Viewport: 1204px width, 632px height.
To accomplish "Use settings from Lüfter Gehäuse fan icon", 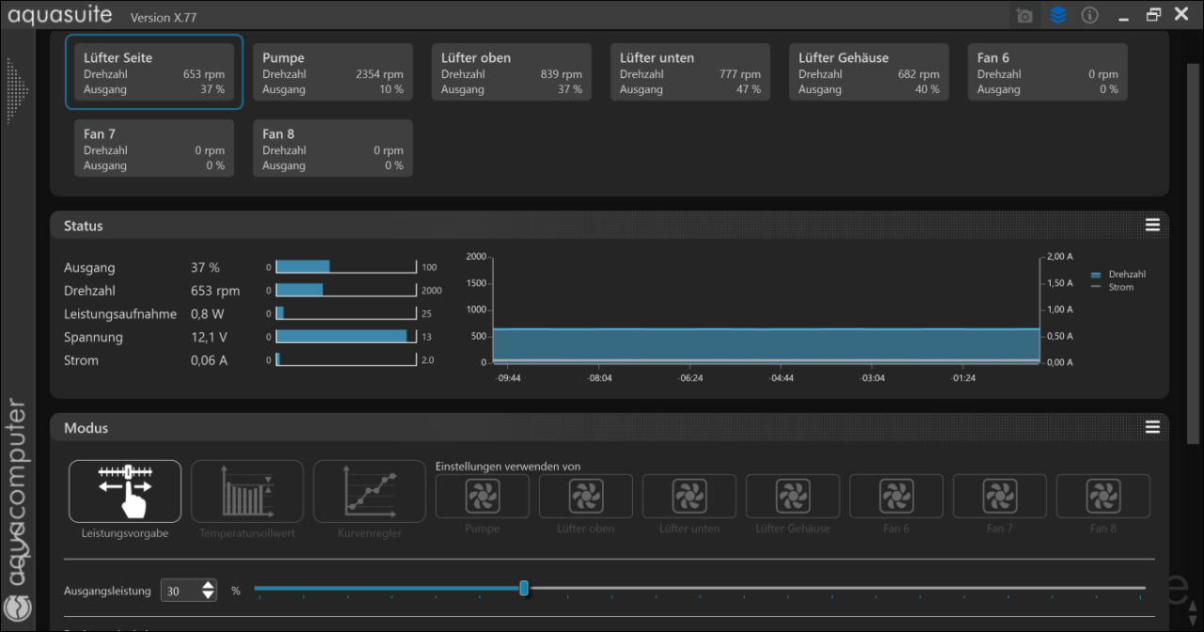I will coord(793,496).
